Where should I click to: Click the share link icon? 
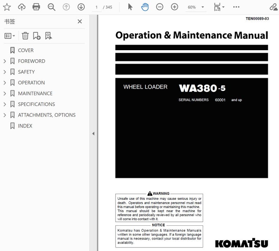(x=273, y=7)
